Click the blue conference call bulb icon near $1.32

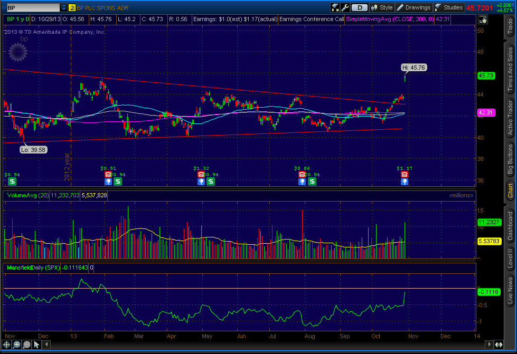point(201,181)
